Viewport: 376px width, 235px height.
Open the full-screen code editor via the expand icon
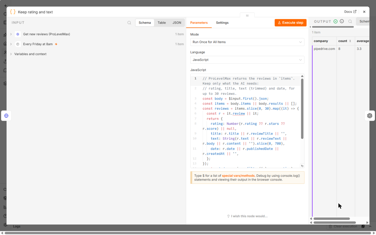(302, 166)
